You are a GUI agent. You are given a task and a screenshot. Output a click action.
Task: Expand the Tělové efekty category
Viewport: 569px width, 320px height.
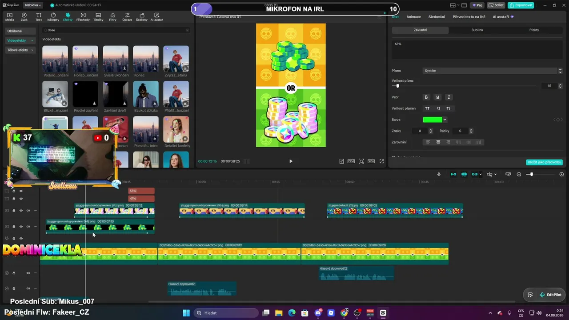pos(20,50)
